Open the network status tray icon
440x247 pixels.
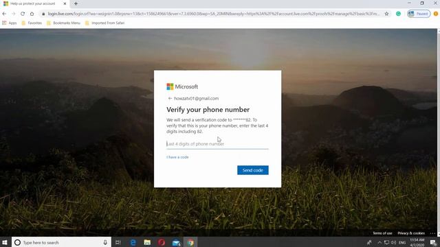click(x=386, y=242)
